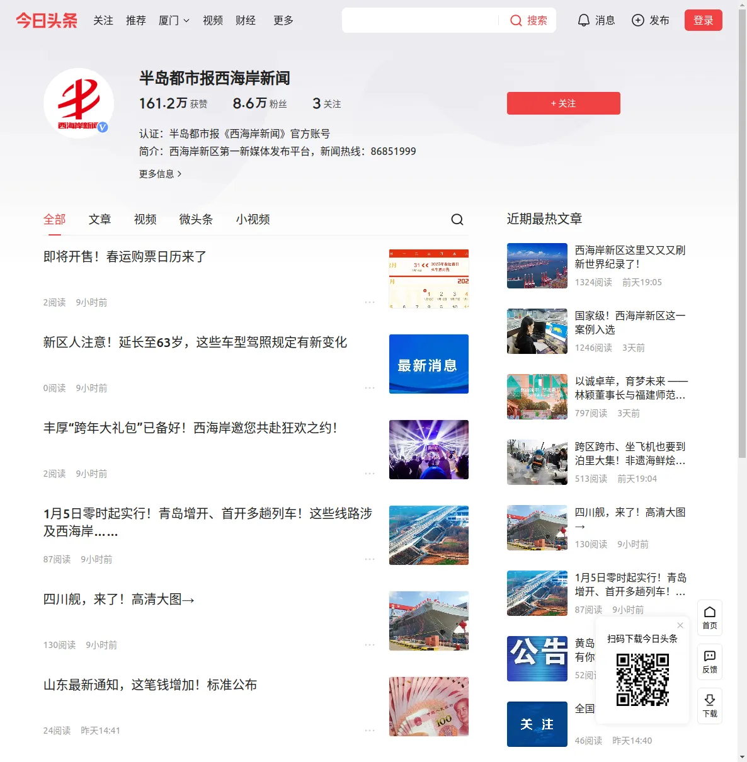This screenshot has height=762, width=747.
Task: Open more options for 山东最新通知 article
Action: click(370, 731)
